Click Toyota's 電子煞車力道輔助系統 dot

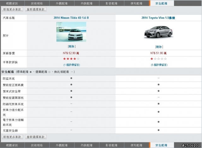[x=158, y=122]
